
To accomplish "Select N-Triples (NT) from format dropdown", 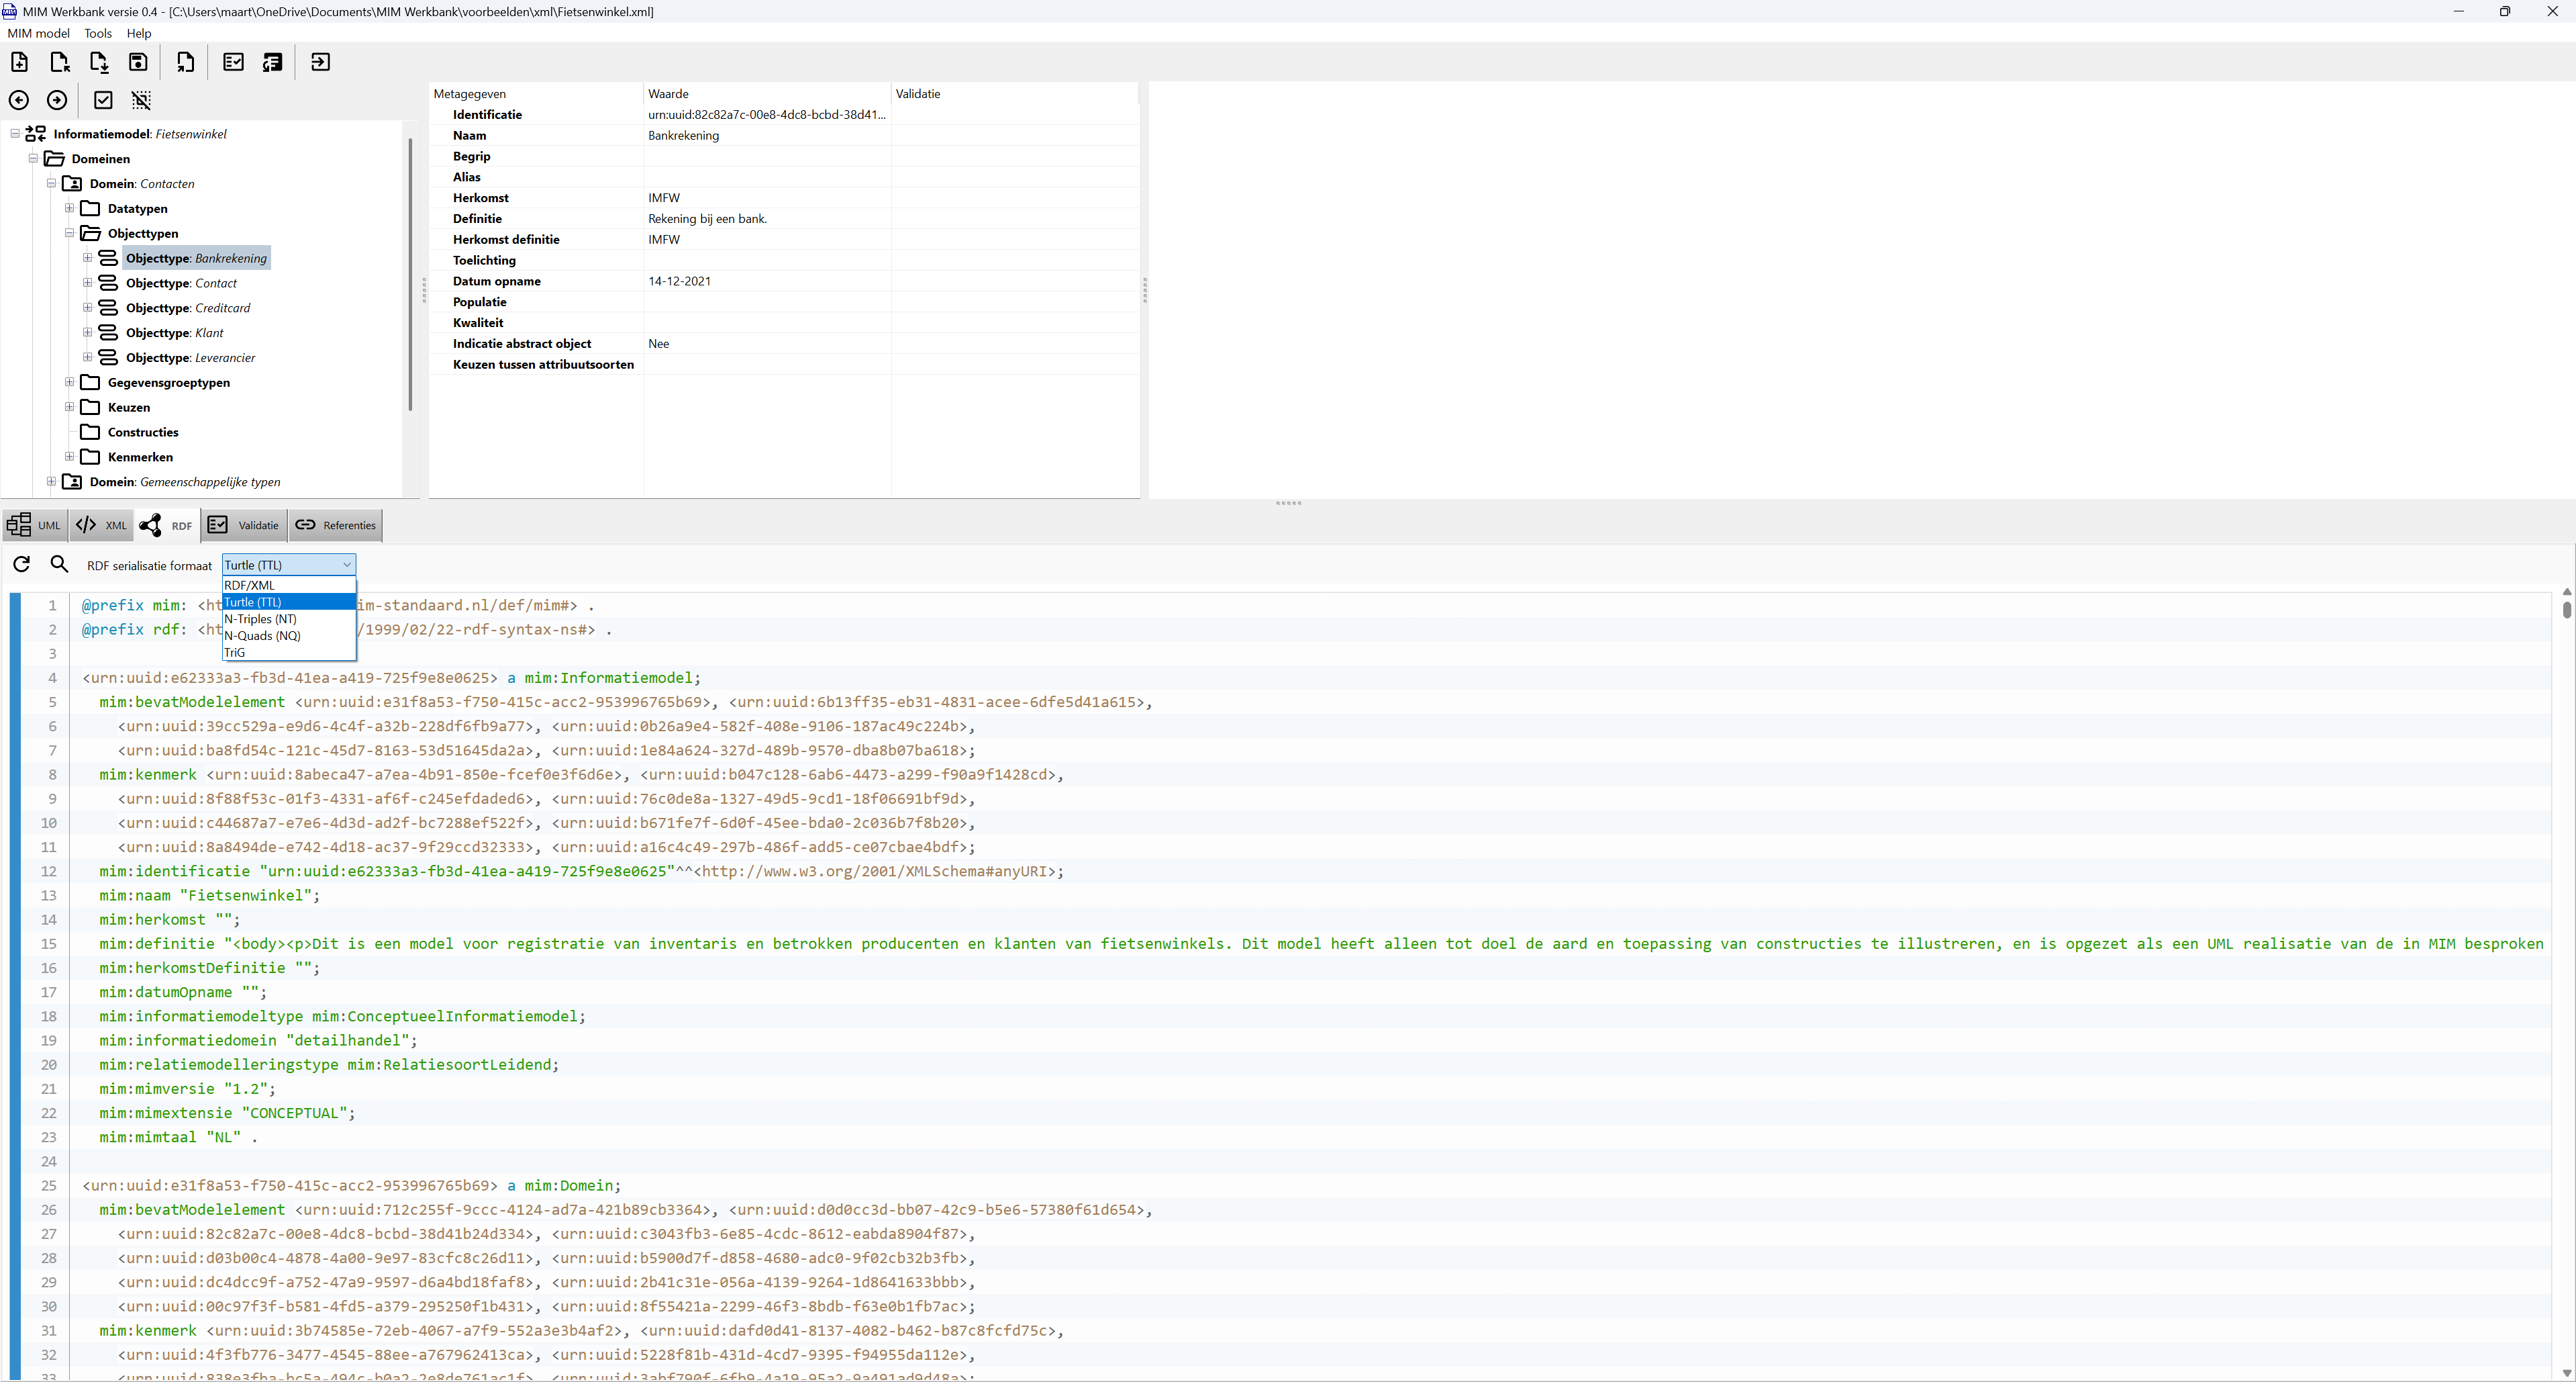I will [260, 618].
